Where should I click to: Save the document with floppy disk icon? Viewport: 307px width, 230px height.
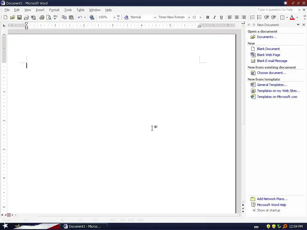coord(19,17)
